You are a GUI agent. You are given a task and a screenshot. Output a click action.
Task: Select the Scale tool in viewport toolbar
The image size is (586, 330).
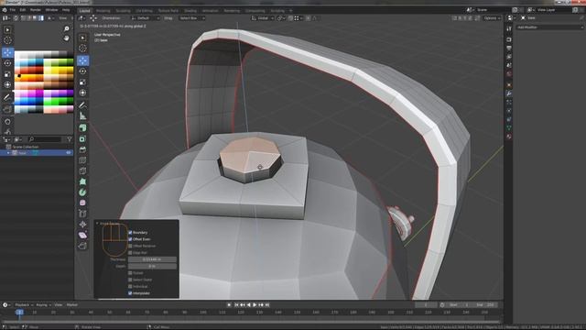83,82
